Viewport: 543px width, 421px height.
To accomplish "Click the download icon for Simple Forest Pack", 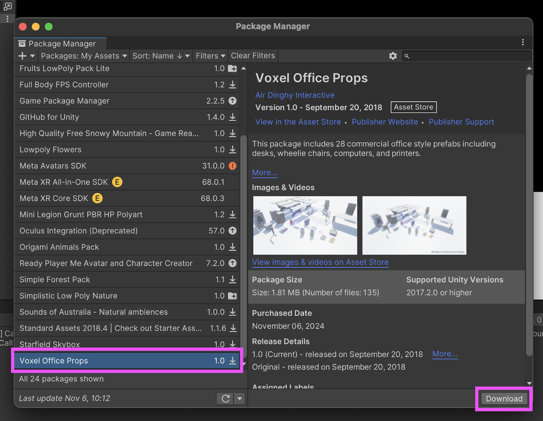I will coord(232,279).
